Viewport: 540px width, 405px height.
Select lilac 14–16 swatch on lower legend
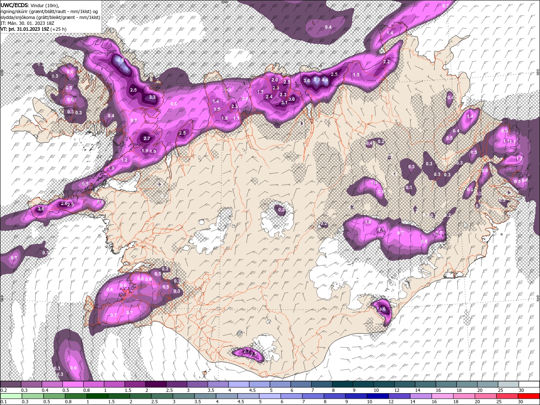421,396
